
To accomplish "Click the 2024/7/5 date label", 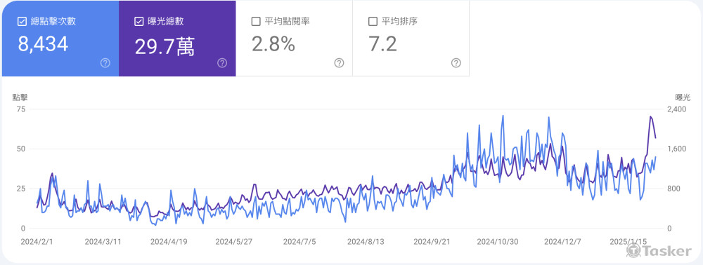I will tap(299, 241).
